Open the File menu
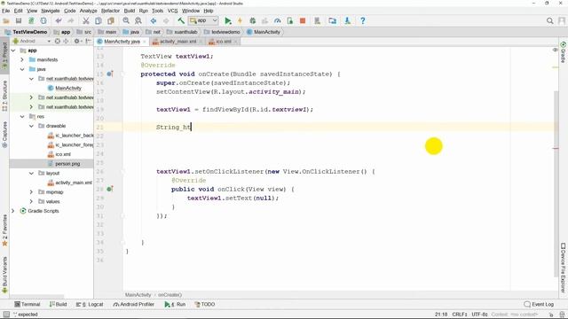Image resolution: width=568 pixels, height=319 pixels. [x=6, y=11]
